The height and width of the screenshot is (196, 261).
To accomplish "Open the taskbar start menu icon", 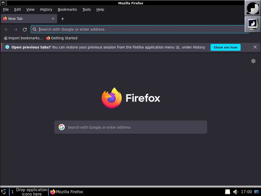I will click(x=4, y=192).
